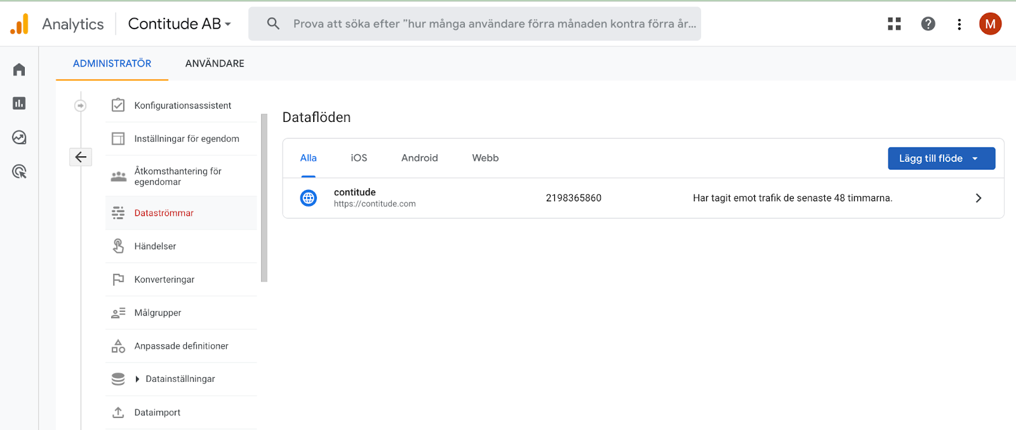
Task: Open the Help question mark icon
Action: [x=928, y=24]
